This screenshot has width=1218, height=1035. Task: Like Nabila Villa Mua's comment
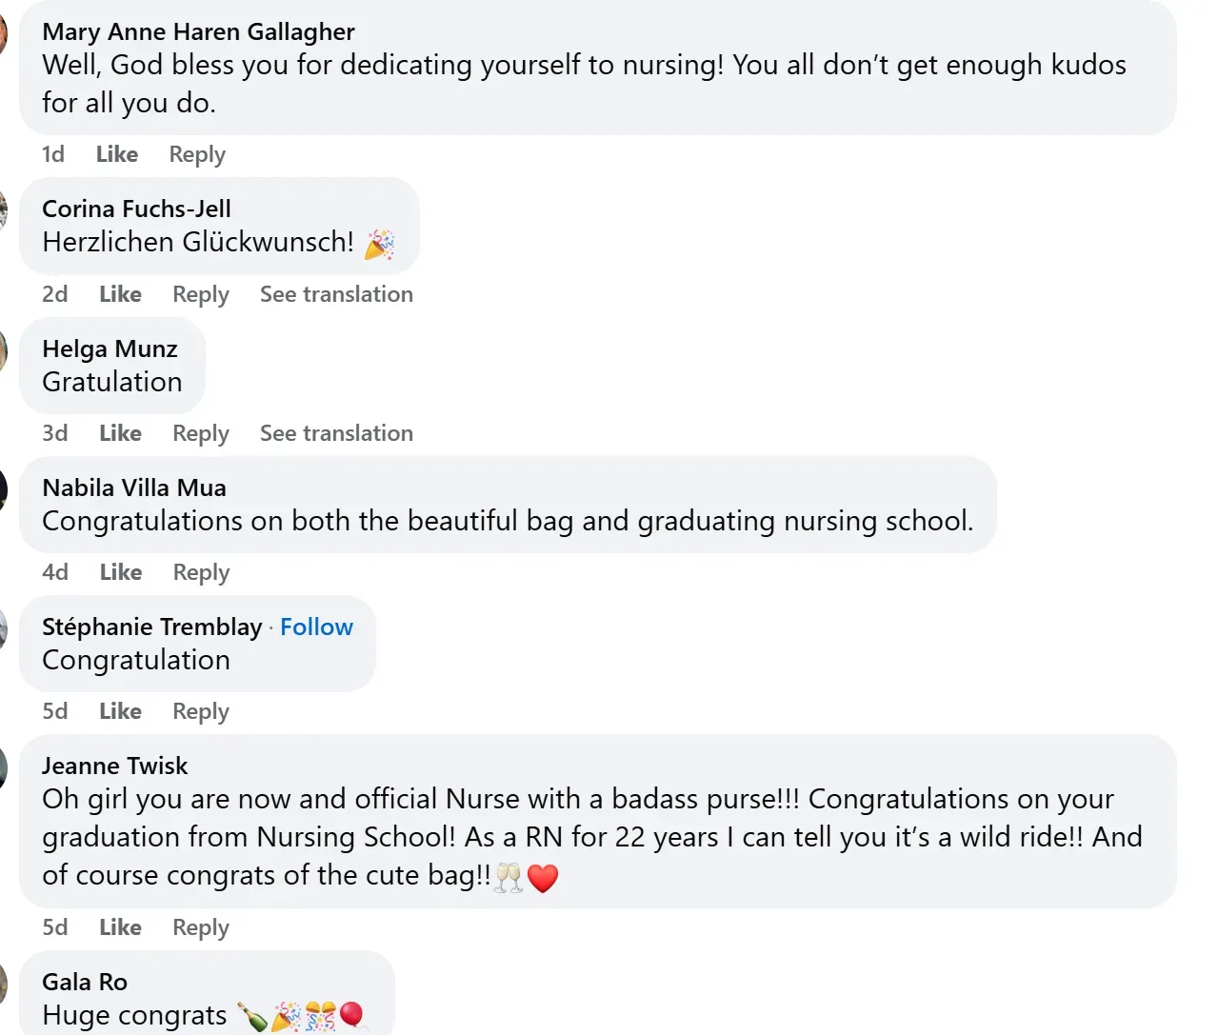(x=121, y=572)
